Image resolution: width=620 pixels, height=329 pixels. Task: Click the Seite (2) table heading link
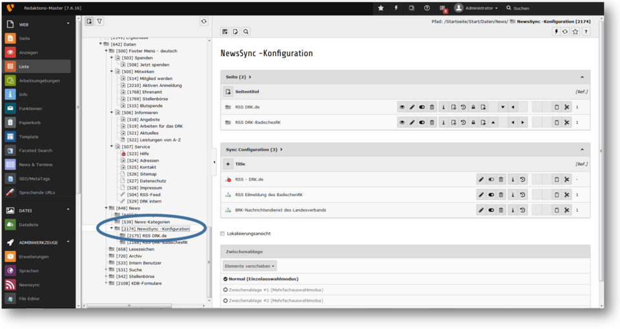(236, 77)
